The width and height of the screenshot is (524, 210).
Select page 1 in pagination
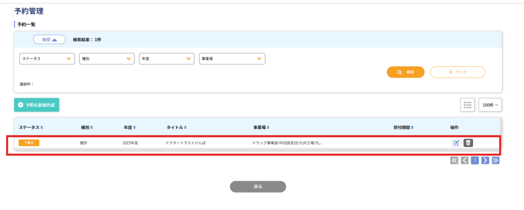[475, 160]
